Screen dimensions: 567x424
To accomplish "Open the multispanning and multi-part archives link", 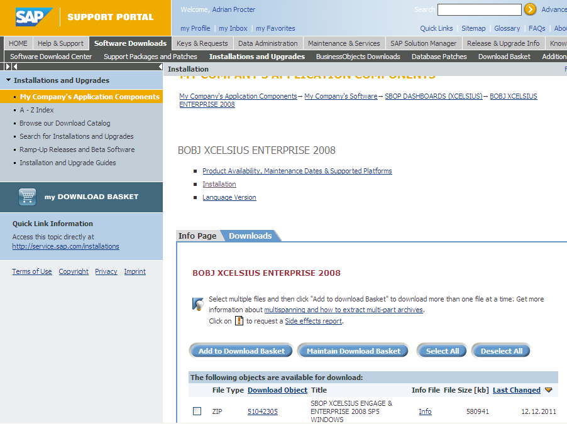I will (343, 310).
